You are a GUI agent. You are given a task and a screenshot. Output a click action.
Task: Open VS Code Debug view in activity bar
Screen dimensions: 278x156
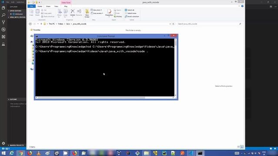click(x=3, y=29)
